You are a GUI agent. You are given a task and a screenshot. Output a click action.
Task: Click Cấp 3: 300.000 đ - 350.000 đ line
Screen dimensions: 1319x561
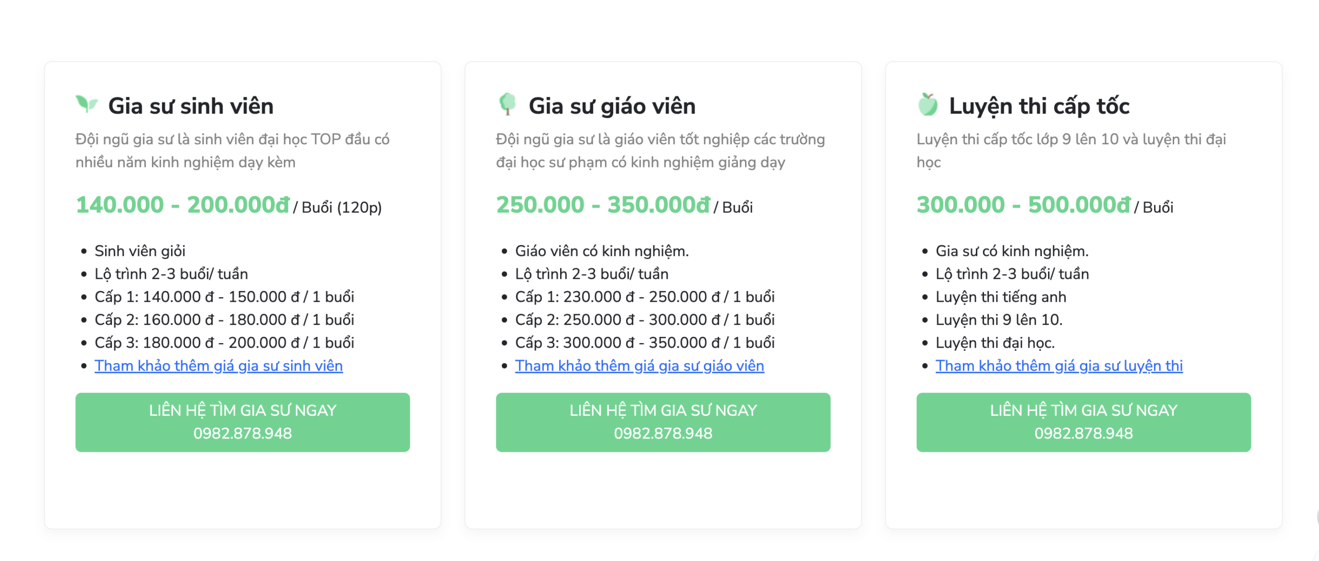tap(645, 343)
